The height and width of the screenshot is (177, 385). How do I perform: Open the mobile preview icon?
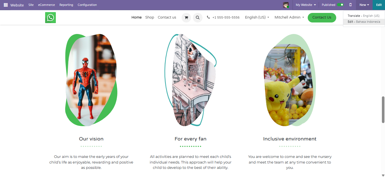(x=351, y=5)
